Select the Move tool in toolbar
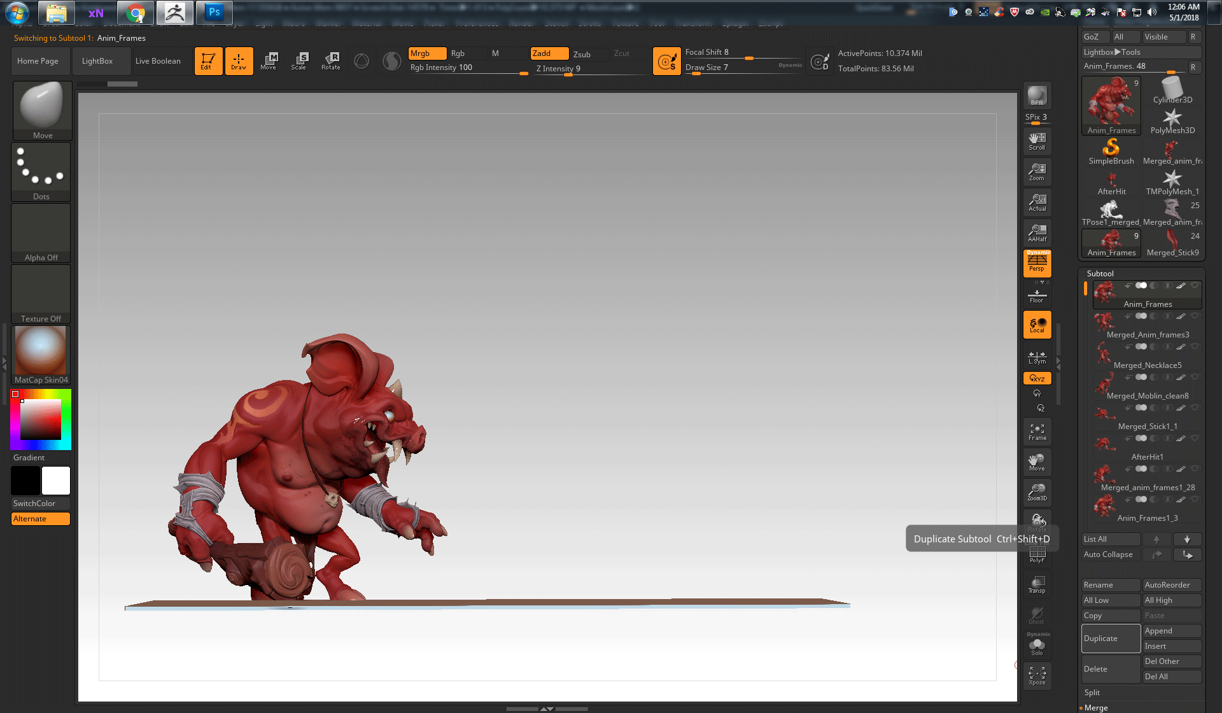1222x713 pixels. [269, 61]
